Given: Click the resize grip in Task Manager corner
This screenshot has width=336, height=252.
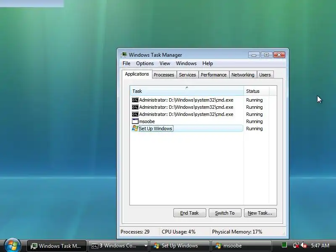Looking at the screenshot, I should [284, 234].
